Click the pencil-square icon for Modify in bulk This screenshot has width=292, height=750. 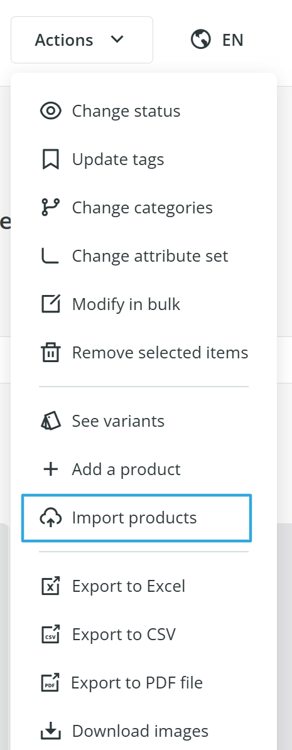click(50, 304)
